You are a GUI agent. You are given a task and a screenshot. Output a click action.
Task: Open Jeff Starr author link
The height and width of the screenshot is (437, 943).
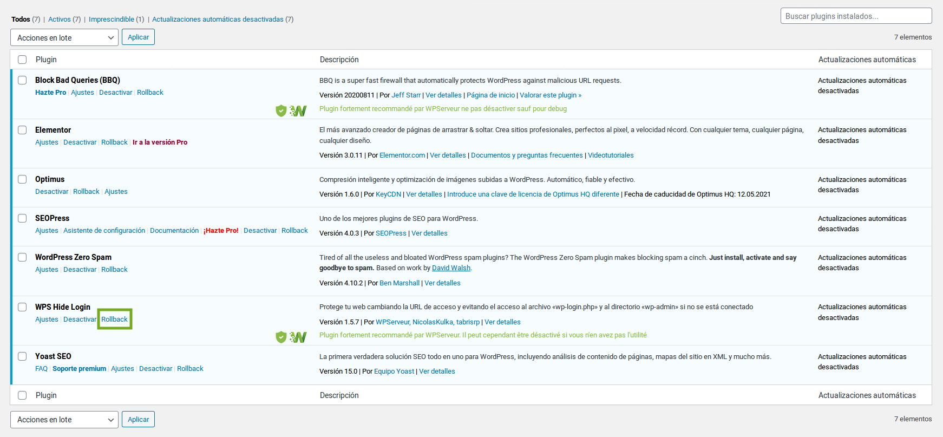[x=406, y=95]
